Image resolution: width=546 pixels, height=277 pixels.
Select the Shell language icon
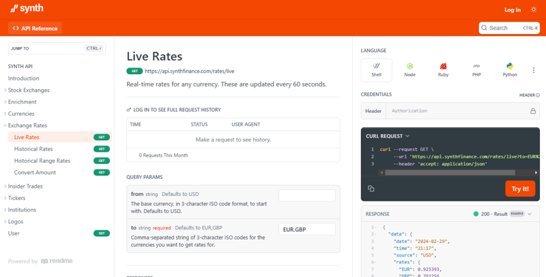376,69
